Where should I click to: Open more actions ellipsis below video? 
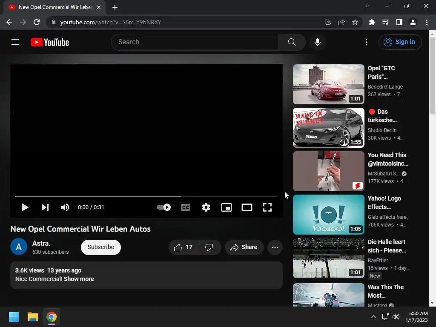coord(275,247)
